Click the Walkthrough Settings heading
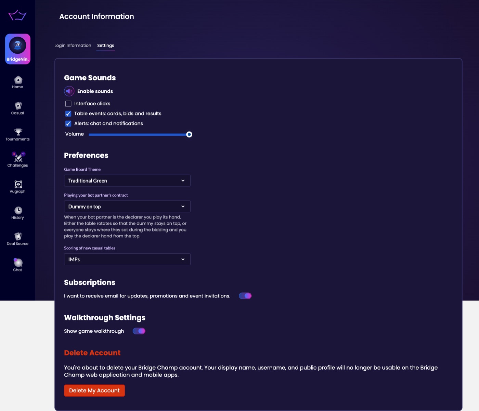 (105, 318)
